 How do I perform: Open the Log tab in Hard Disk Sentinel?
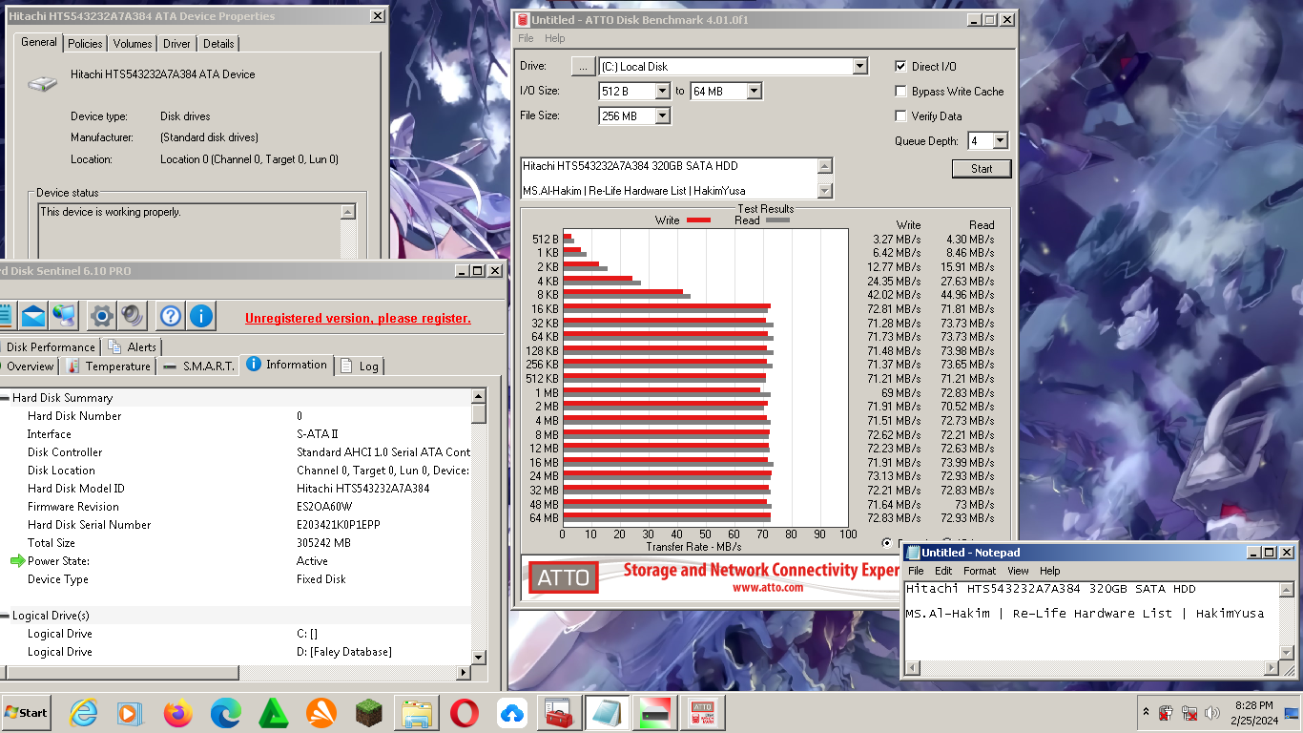click(x=360, y=366)
